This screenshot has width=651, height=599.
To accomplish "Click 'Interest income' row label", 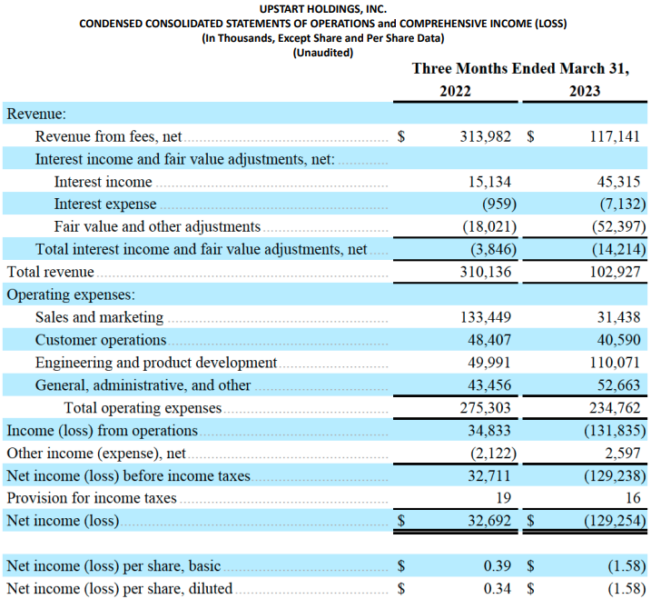I will pos(103,182).
